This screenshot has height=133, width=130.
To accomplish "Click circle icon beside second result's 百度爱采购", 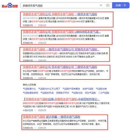I will click(x=35, y=43).
